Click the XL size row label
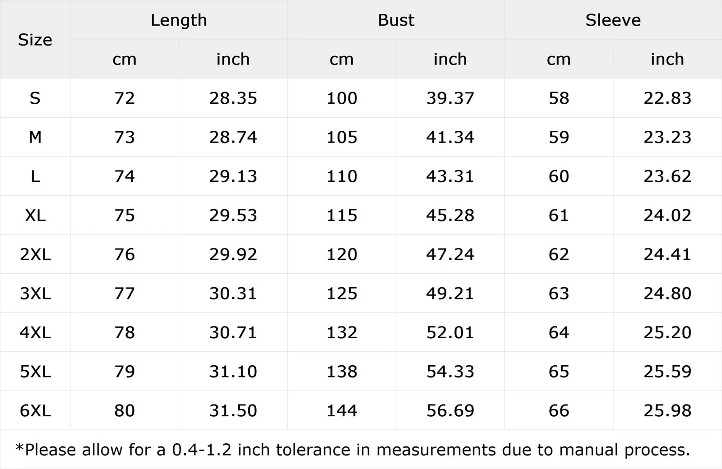 [35, 216]
